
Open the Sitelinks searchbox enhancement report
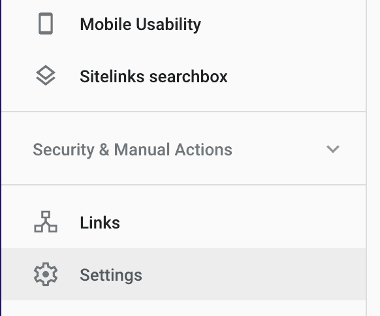(183, 76)
